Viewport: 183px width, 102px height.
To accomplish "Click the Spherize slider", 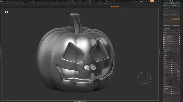I will tap(171, 89).
